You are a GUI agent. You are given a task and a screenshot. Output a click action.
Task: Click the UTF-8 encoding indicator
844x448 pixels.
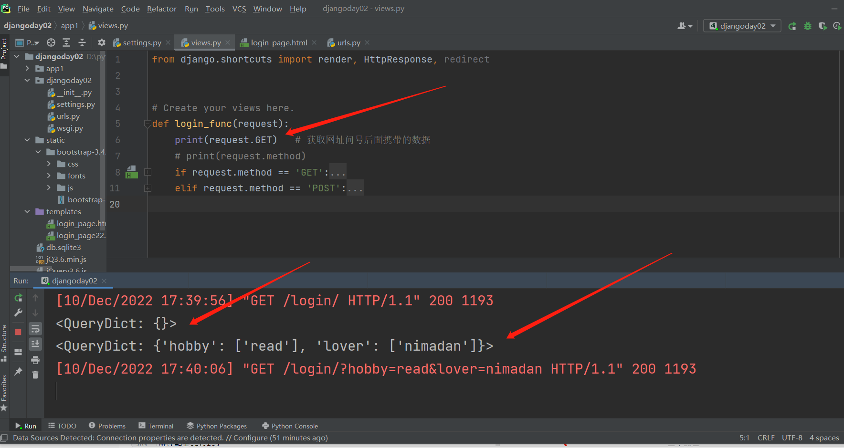pyautogui.click(x=792, y=438)
